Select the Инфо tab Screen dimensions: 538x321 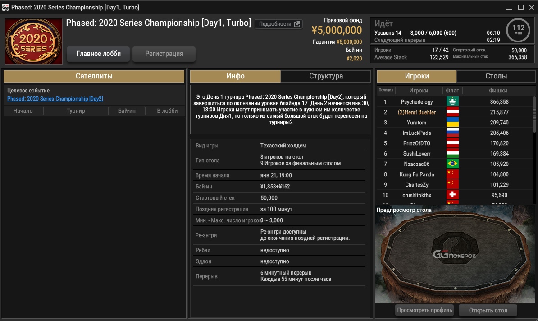pyautogui.click(x=235, y=76)
